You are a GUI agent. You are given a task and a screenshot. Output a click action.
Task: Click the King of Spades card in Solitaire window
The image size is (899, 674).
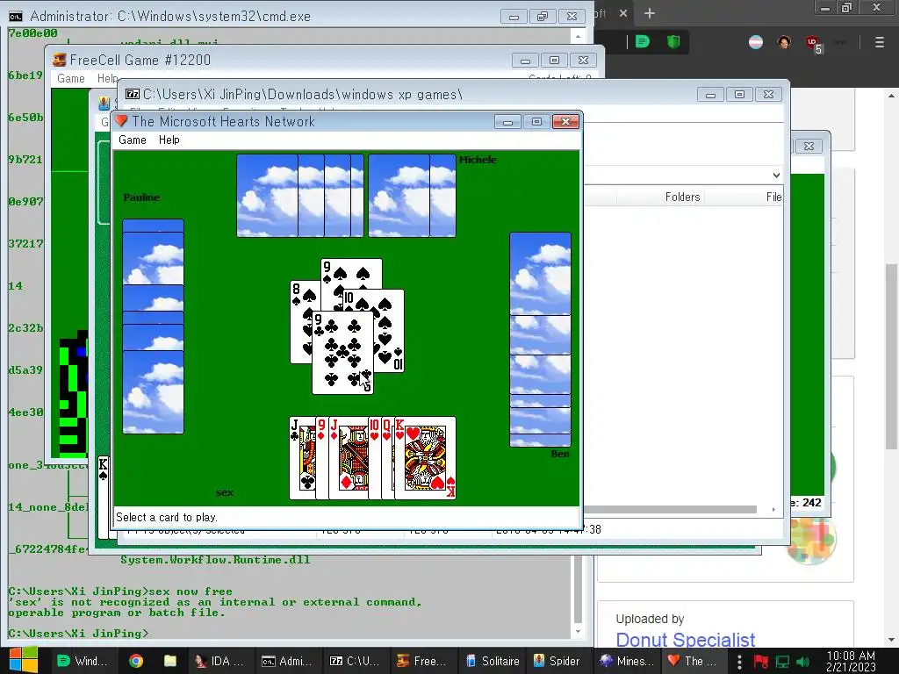(x=104, y=496)
